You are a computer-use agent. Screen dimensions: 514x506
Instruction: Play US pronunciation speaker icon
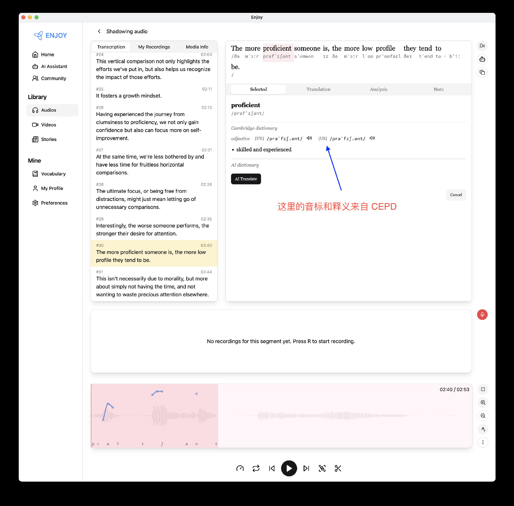pos(372,138)
